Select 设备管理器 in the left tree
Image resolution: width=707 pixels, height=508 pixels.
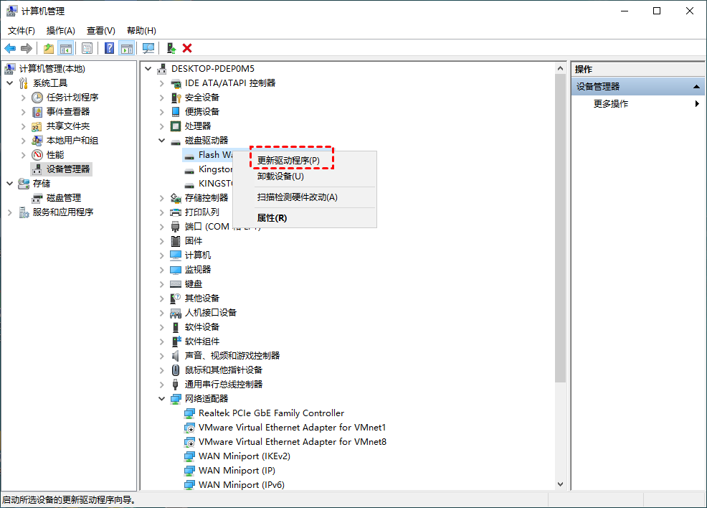(68, 169)
